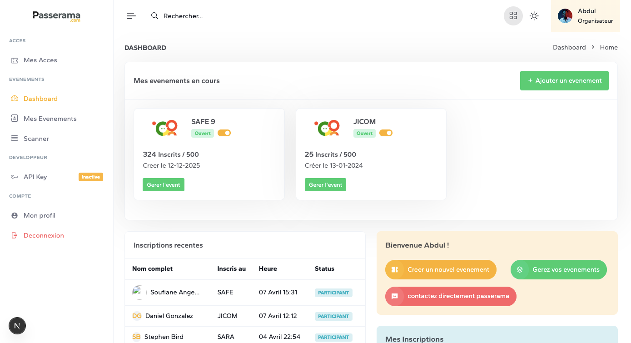Click the search magnifier icon
The width and height of the screenshot is (631, 343).
(x=154, y=16)
